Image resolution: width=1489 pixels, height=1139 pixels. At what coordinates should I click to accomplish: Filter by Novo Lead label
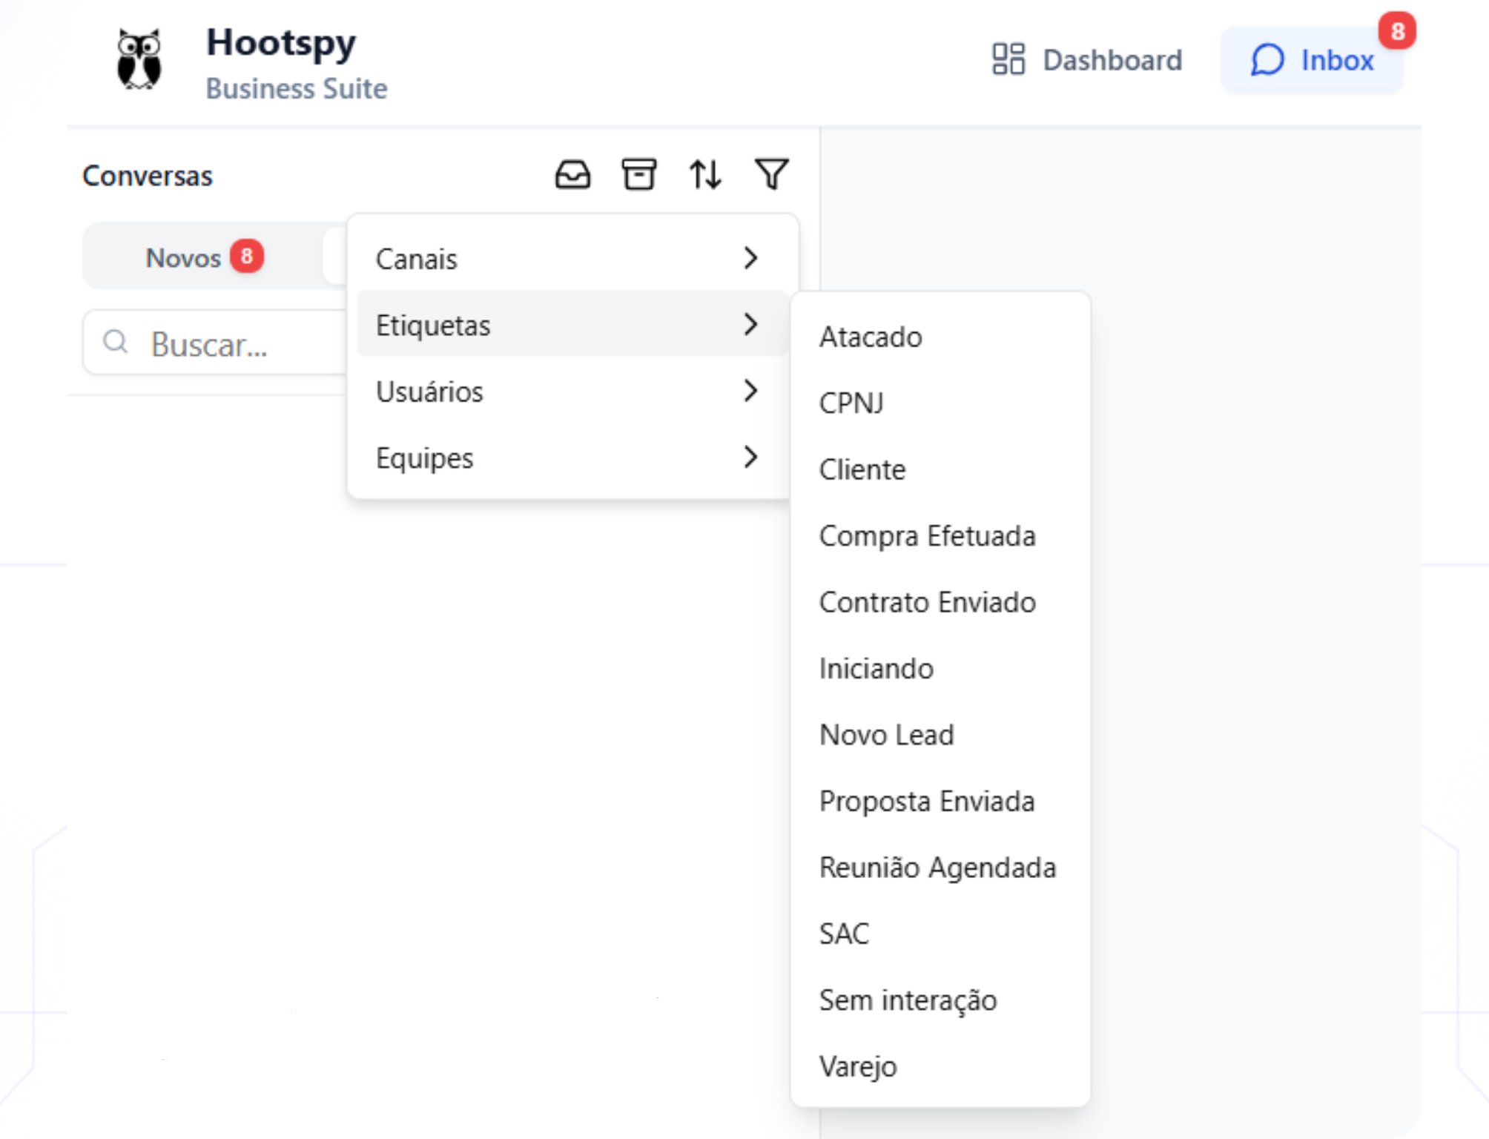pos(886,735)
